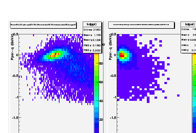Click the "20" label on left color palette
This screenshot has height=133, width=196.
[x=101, y=120]
